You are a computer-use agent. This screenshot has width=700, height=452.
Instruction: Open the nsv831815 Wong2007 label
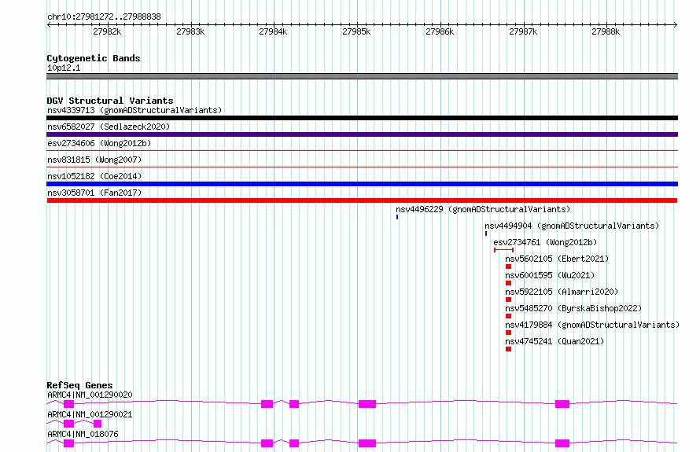pyautogui.click(x=94, y=160)
